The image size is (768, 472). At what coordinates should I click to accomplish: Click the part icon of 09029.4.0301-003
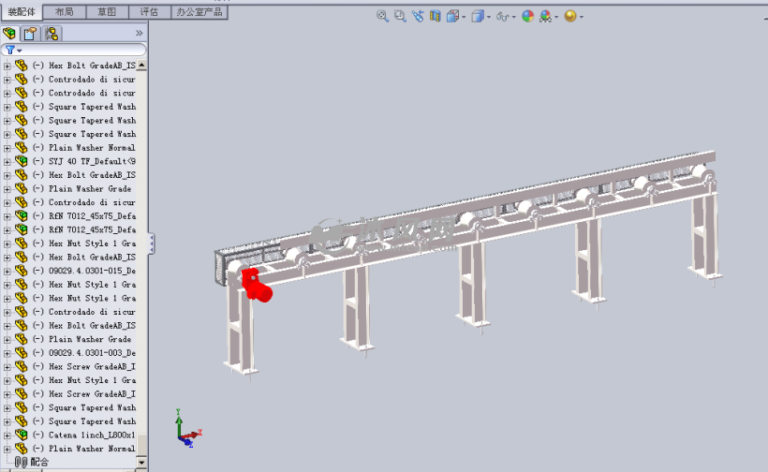click(21, 352)
